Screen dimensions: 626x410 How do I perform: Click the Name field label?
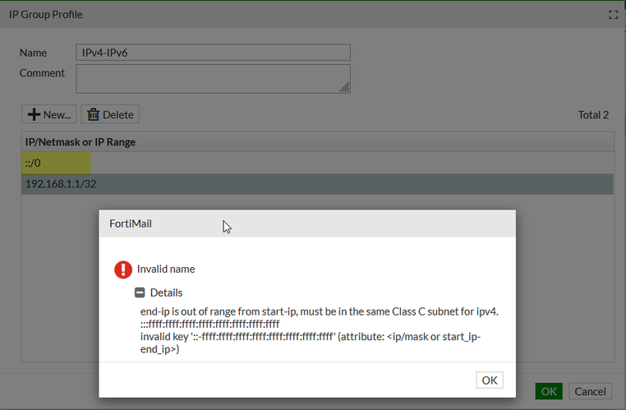click(x=33, y=53)
